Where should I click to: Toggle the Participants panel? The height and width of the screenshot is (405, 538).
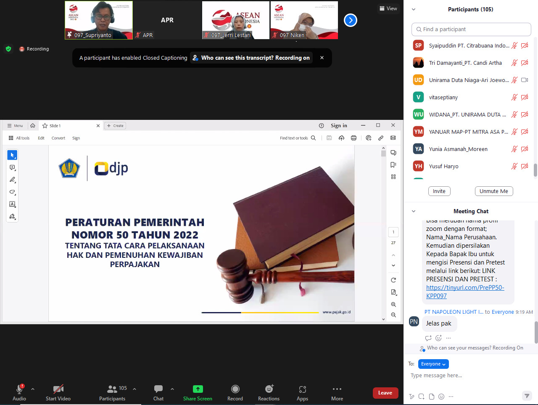click(x=112, y=389)
